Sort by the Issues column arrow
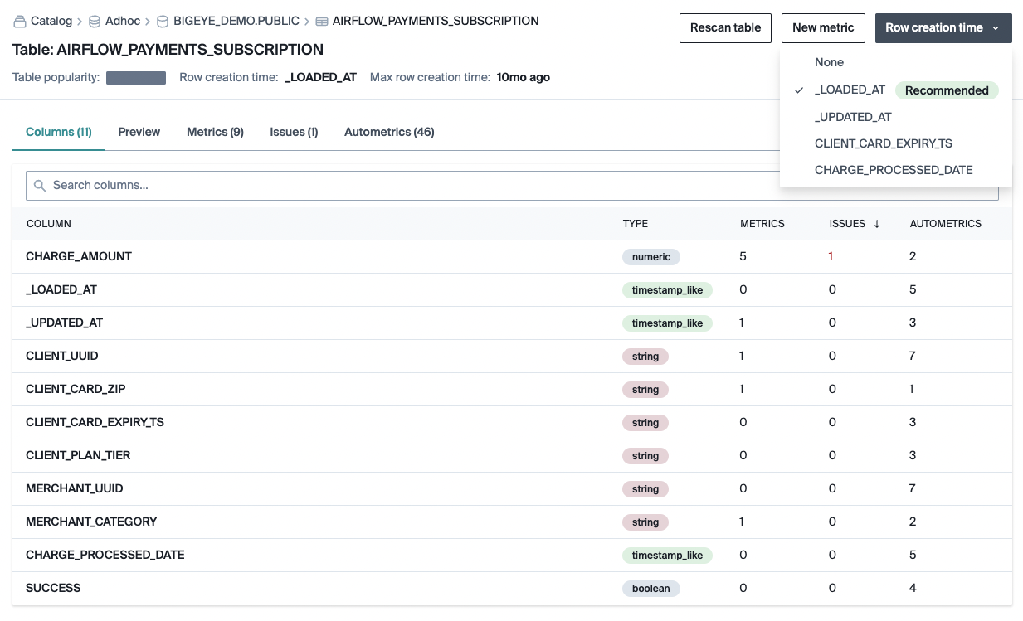This screenshot has height=621, width=1023. point(877,224)
